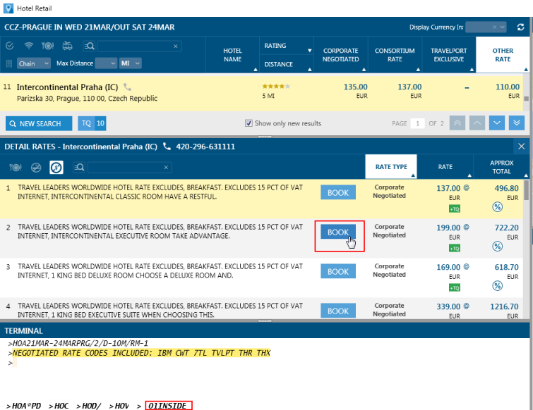Click the green +TQ badge under 137.00
This screenshot has height=410, width=533.
point(454,209)
